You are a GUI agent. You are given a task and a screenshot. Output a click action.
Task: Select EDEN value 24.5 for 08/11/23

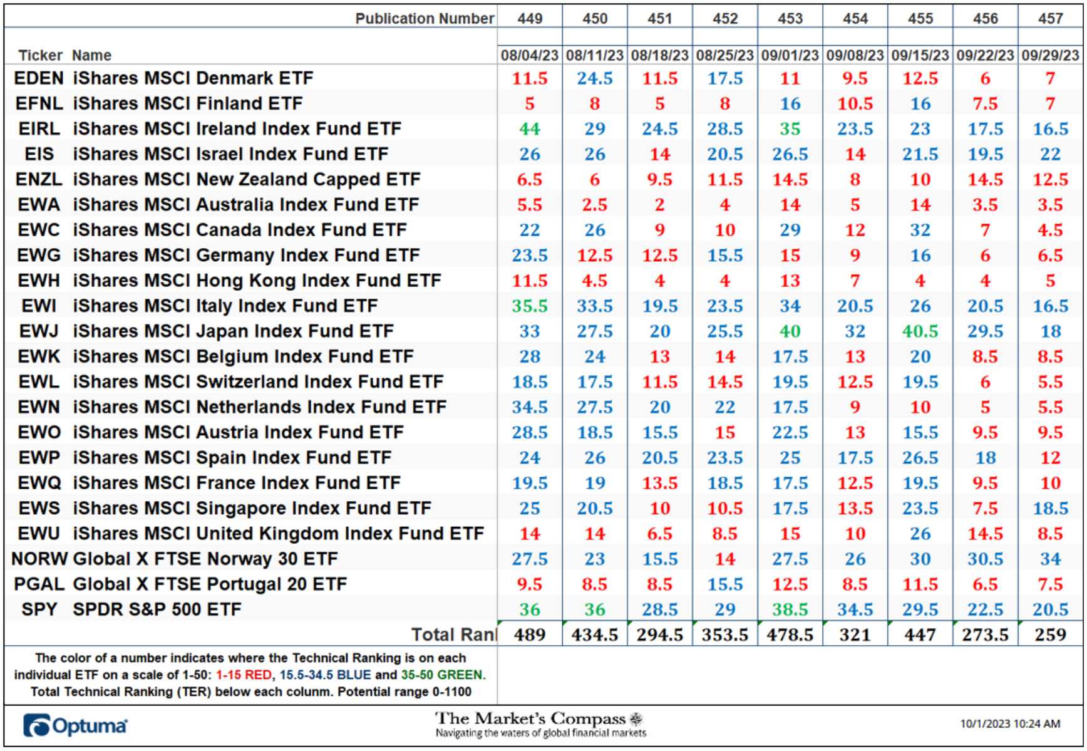click(x=595, y=78)
